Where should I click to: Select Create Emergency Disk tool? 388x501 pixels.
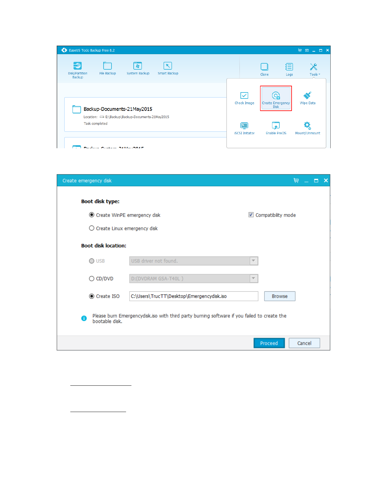(276, 98)
